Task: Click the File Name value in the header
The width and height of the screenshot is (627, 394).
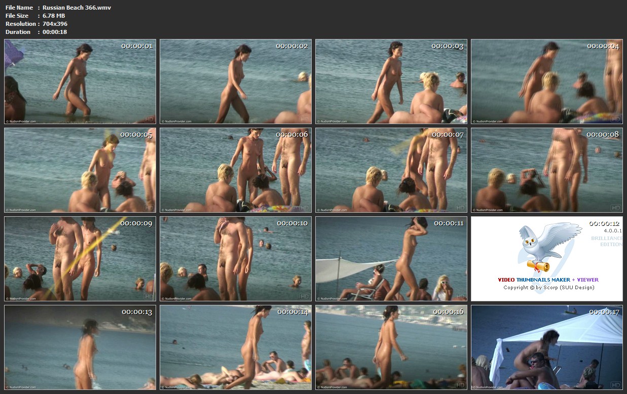Action: pyautogui.click(x=77, y=8)
